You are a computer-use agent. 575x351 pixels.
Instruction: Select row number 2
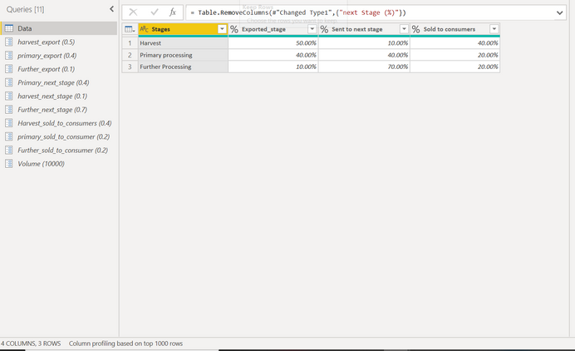[x=130, y=55]
